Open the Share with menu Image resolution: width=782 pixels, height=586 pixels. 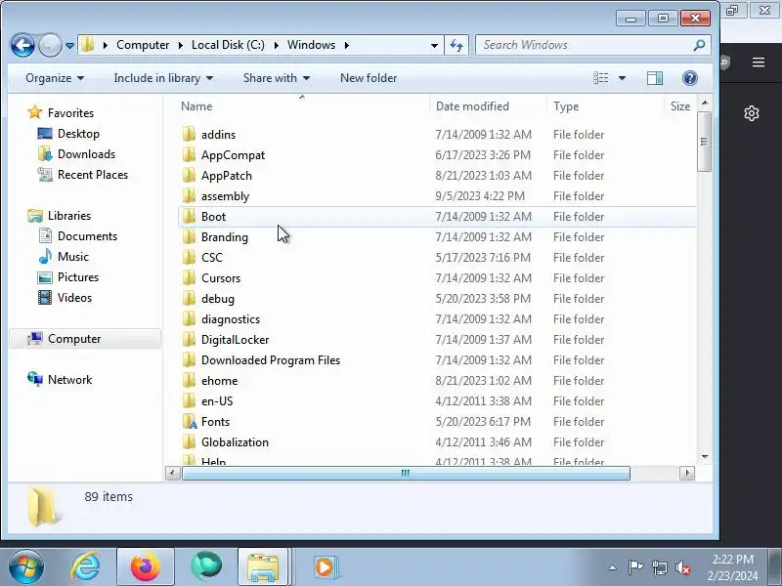pyautogui.click(x=277, y=78)
